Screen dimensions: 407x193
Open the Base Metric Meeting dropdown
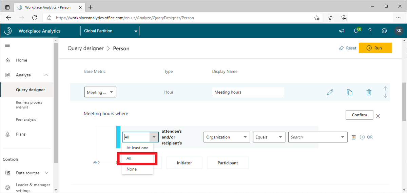click(x=100, y=92)
